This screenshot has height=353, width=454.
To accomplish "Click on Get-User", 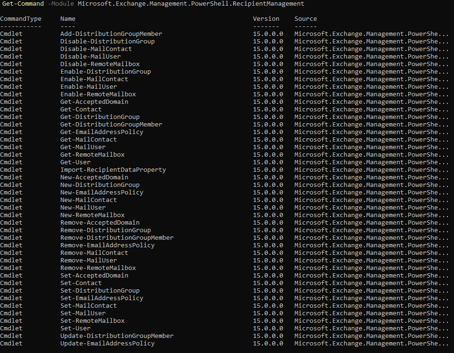I will click(76, 162).
